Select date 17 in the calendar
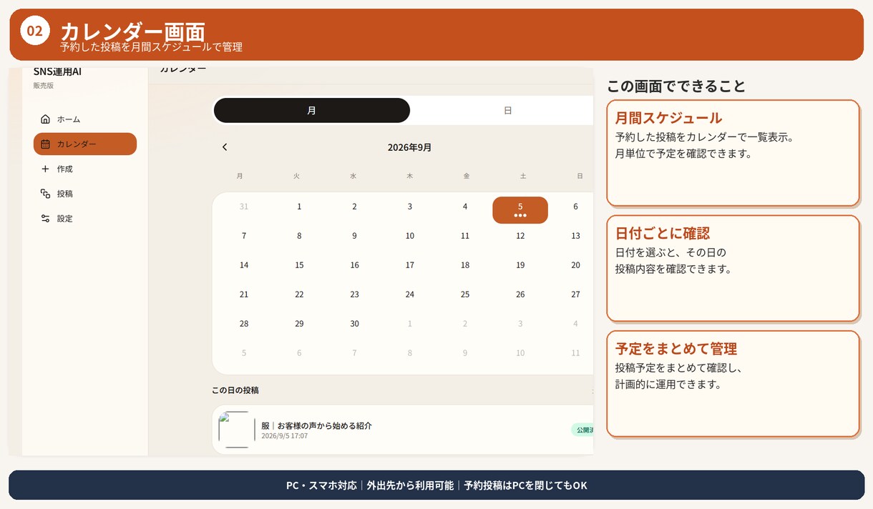873x509 pixels. (410, 265)
